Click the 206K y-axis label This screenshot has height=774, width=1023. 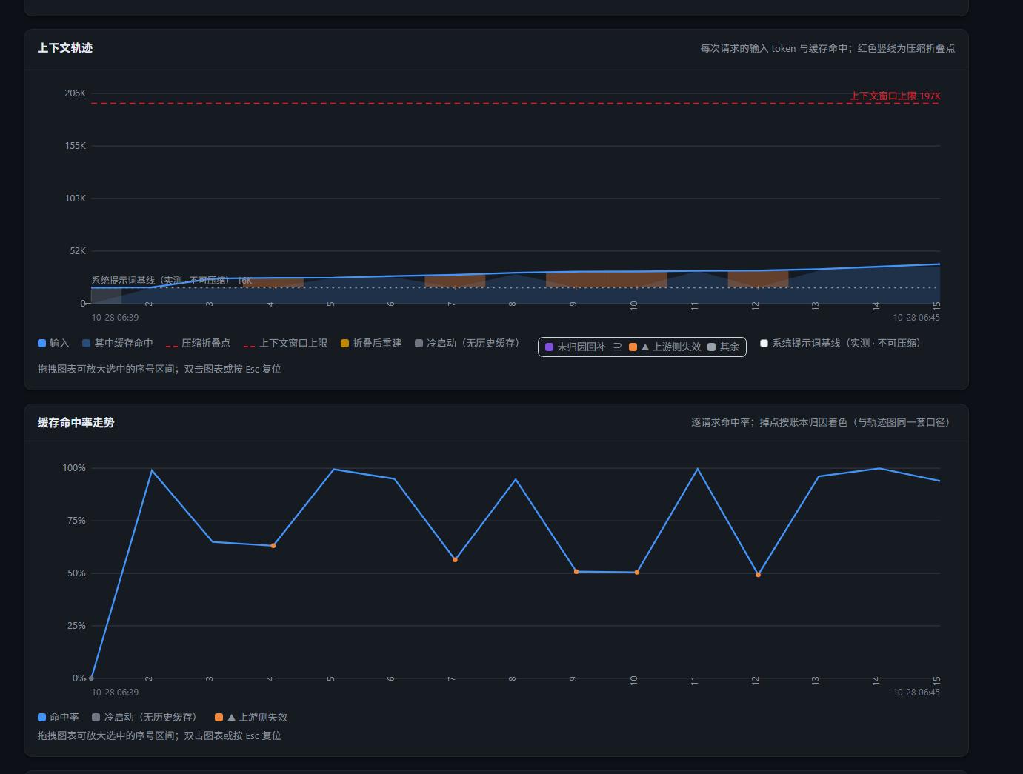tap(75, 93)
